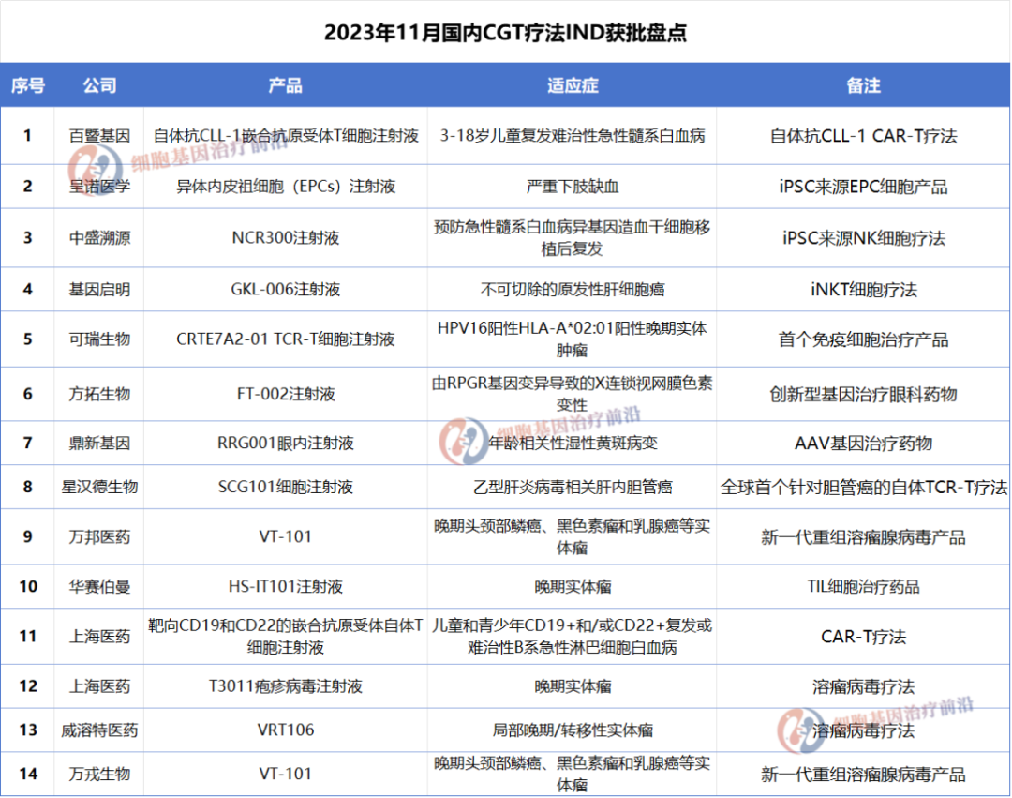
Task: Select note '自体抗CLL-1 CAR-T疗法'
Action: click(864, 136)
